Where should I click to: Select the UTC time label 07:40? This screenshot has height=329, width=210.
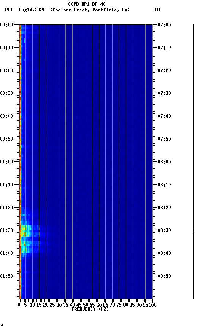[x=164, y=116]
